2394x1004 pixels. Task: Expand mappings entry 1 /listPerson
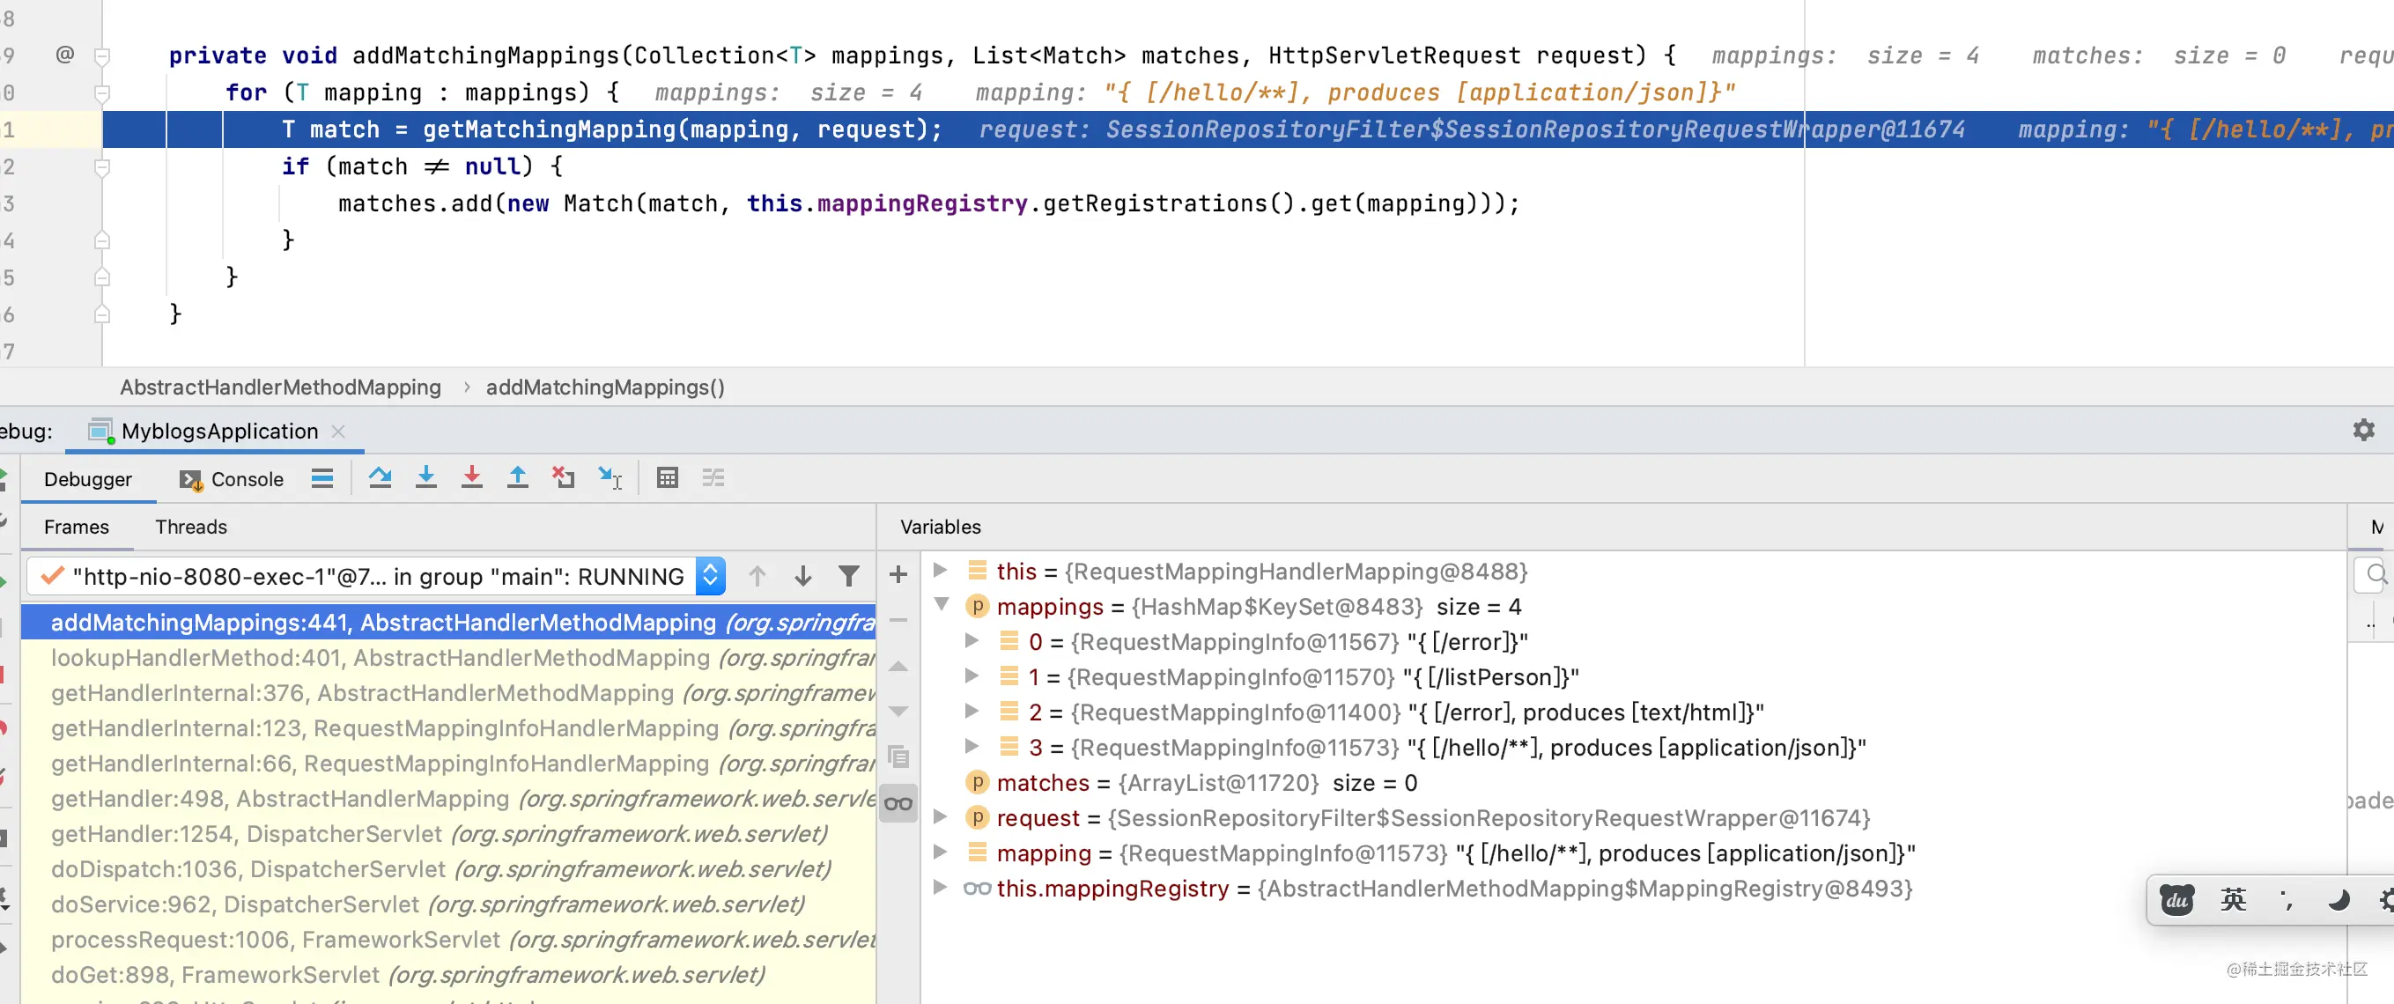click(972, 675)
